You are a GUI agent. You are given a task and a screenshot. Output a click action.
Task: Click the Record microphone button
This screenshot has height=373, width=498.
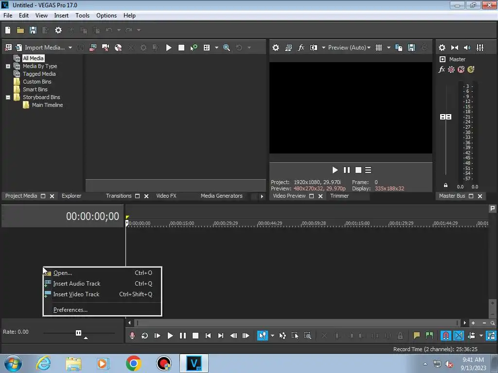coord(132,336)
